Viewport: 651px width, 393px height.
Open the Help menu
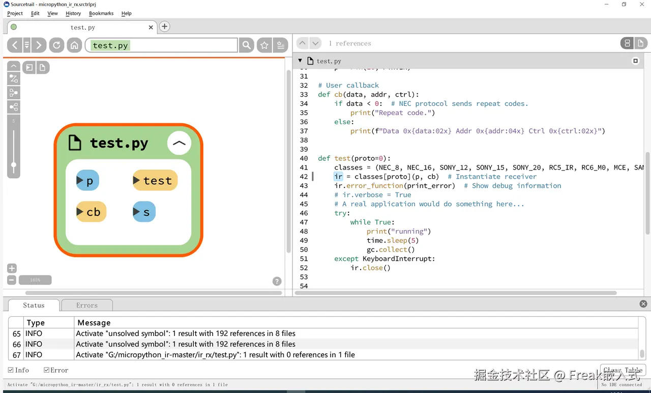(127, 13)
